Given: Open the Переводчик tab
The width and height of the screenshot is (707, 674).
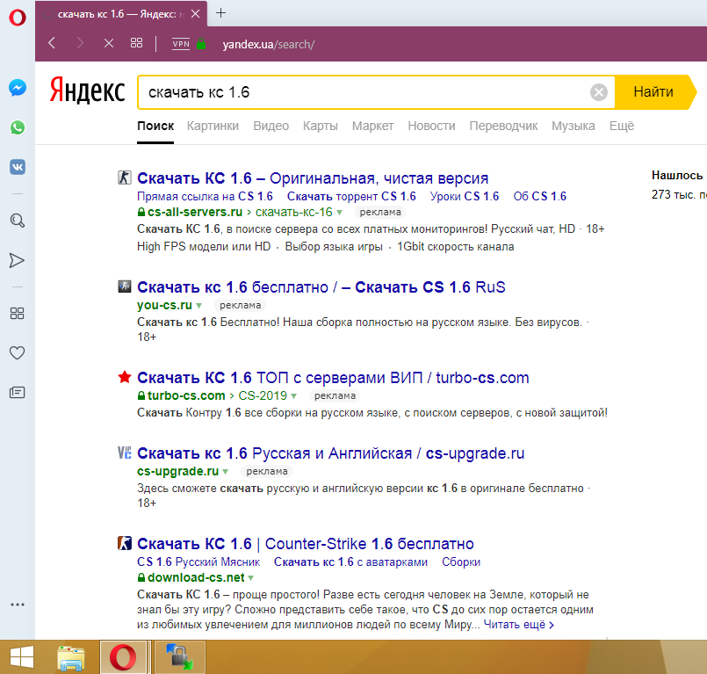Looking at the screenshot, I should click(x=503, y=126).
